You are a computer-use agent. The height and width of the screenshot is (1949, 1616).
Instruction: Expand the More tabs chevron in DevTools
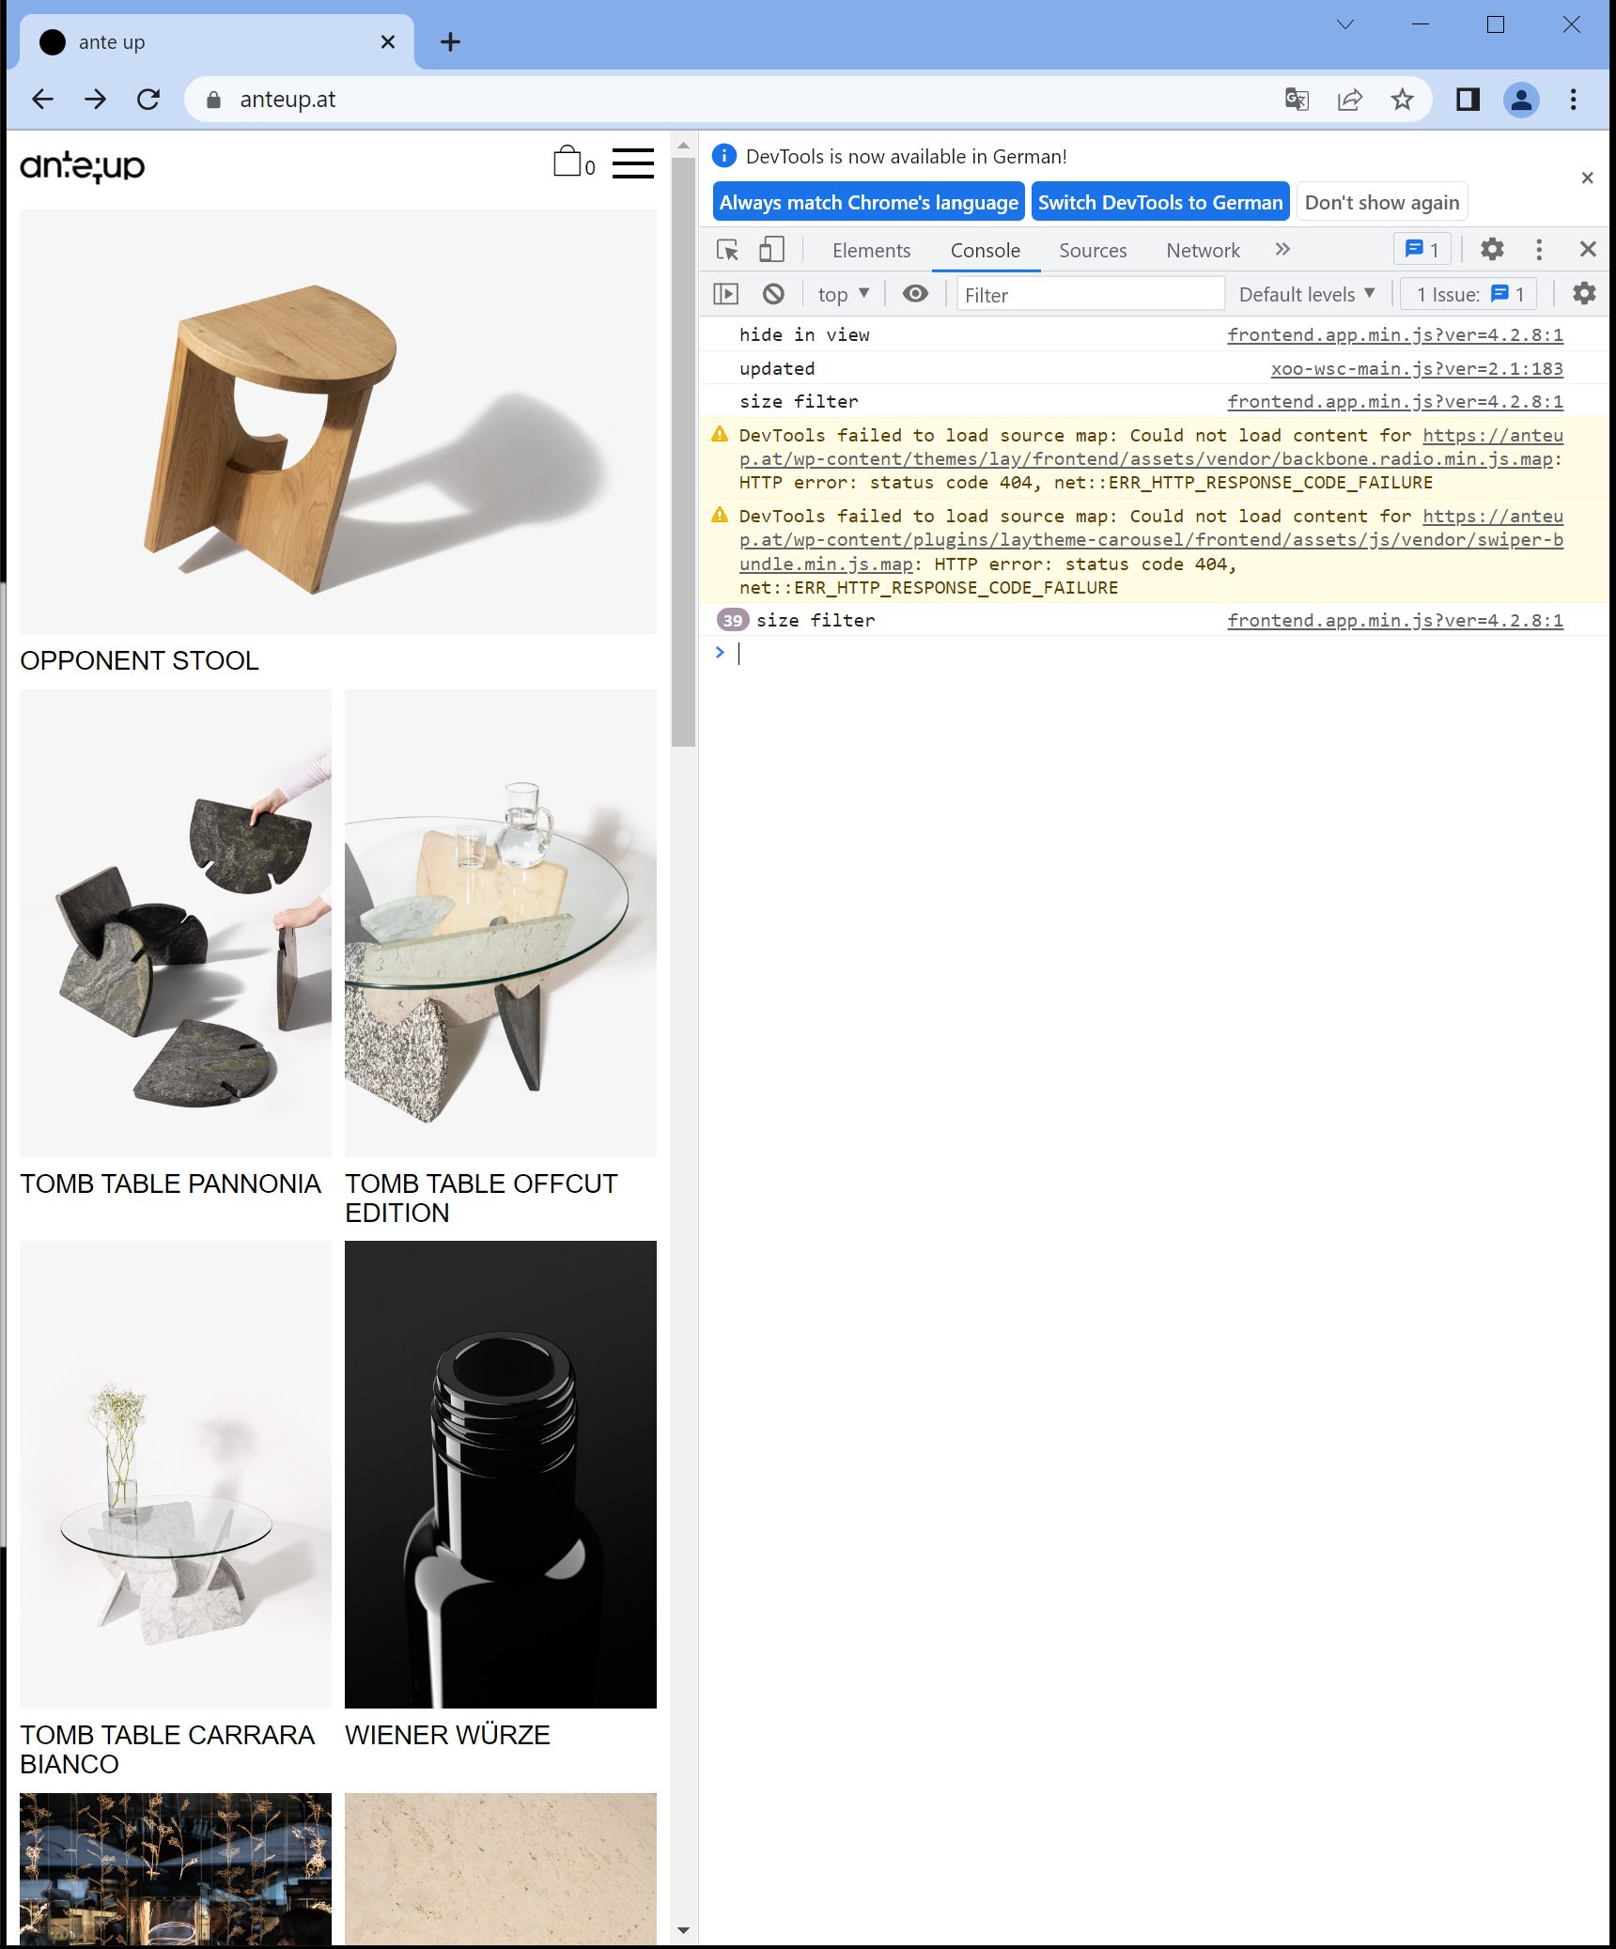coord(1282,250)
